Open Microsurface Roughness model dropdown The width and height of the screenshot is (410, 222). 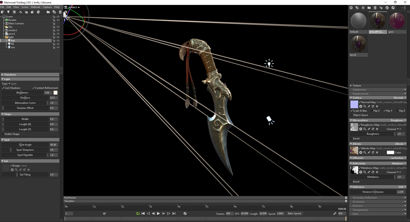(398, 120)
